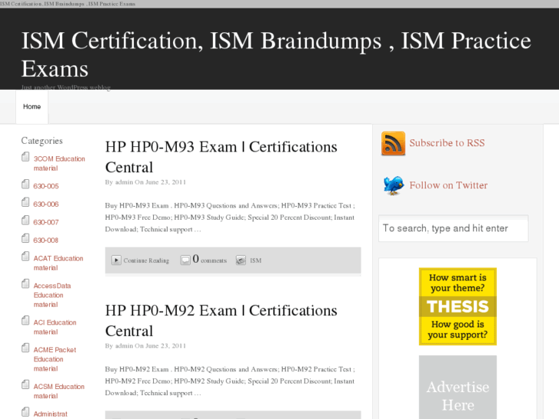This screenshot has width=559, height=419.
Task: Open the Home navigation tab
Action: pos(32,107)
